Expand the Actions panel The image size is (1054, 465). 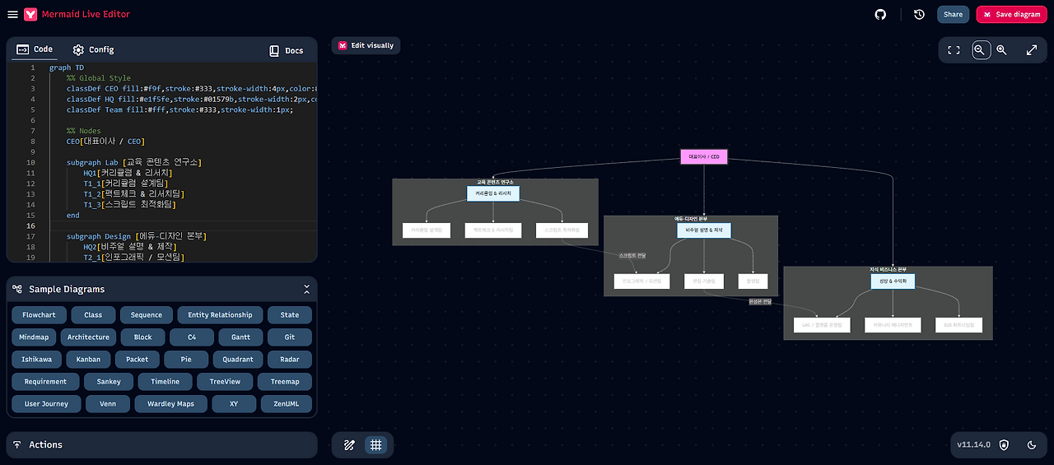click(x=161, y=444)
